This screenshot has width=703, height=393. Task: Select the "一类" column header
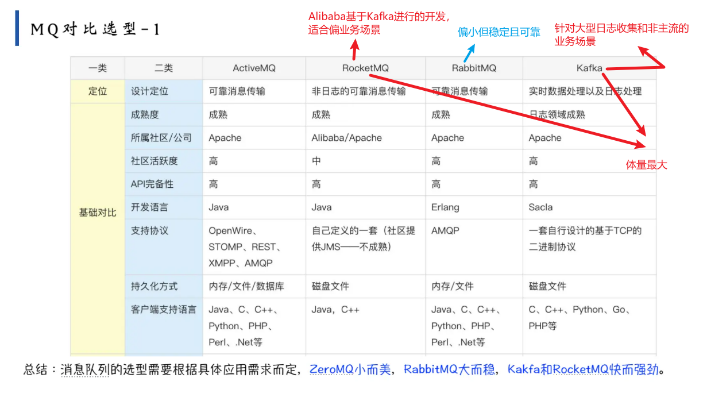[x=98, y=68]
